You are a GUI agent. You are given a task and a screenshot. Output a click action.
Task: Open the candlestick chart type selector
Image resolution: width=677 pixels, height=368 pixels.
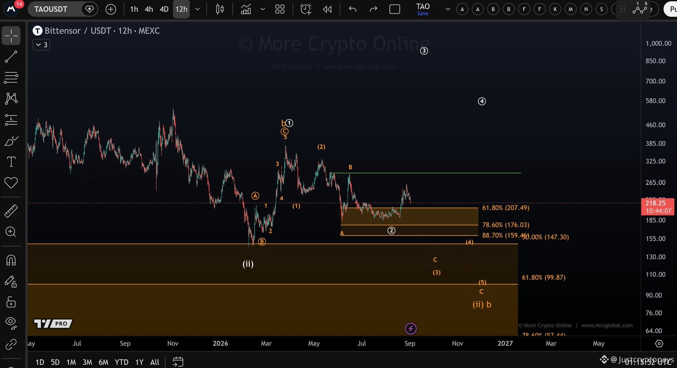click(x=220, y=9)
